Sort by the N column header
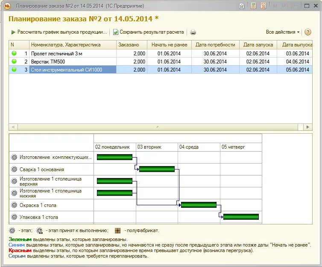The width and height of the screenshot is (322, 267). pos(19,45)
